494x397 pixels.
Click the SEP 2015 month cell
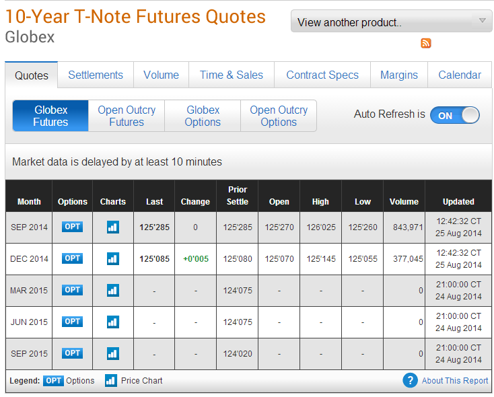point(29,354)
